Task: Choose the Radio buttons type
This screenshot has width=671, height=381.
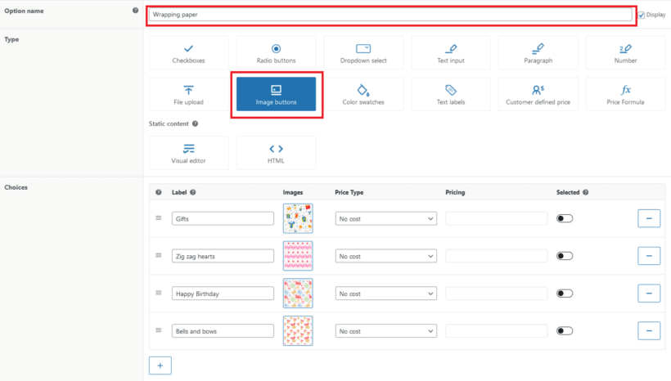Action: click(276, 53)
